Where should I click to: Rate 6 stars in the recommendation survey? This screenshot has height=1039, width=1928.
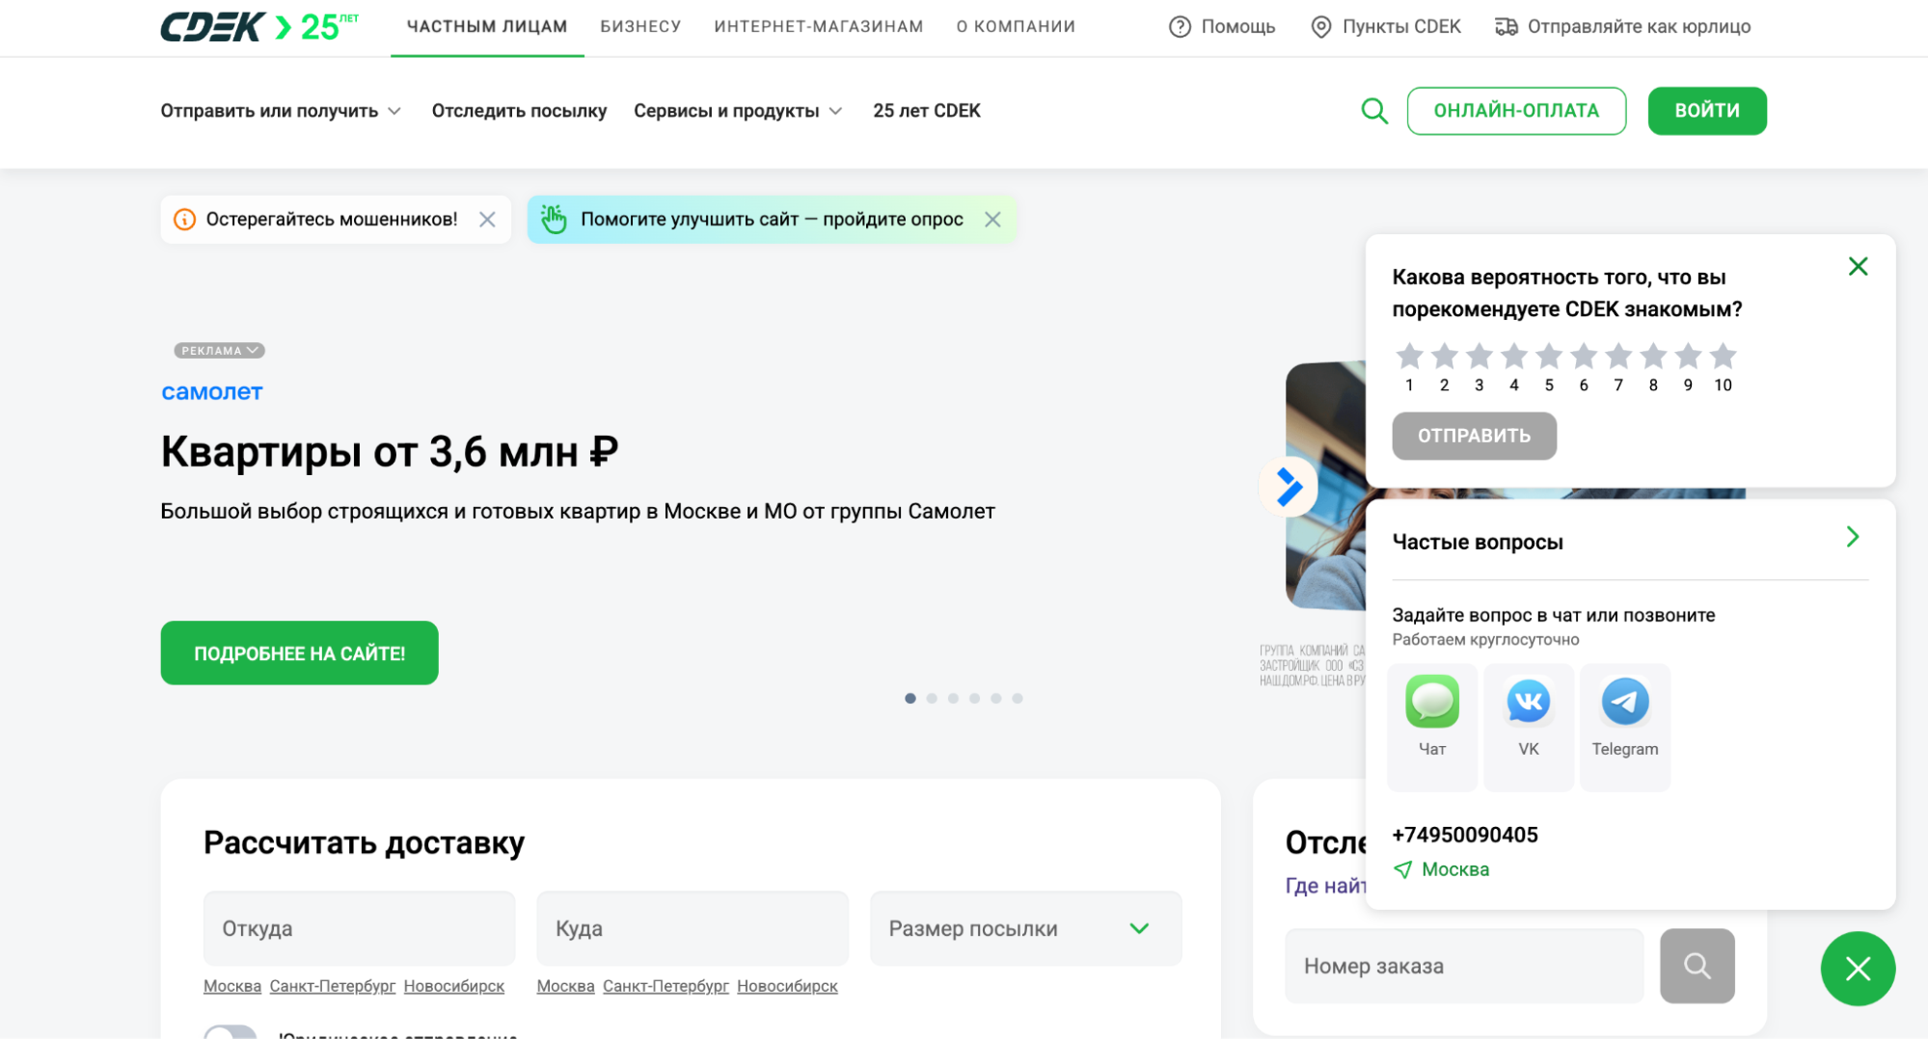coord(1584,357)
